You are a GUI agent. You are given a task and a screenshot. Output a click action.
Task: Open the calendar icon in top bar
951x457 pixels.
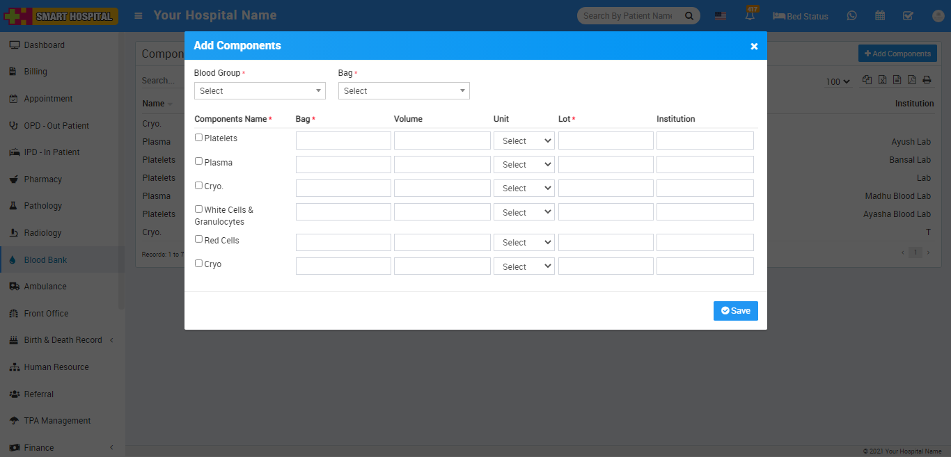click(880, 15)
